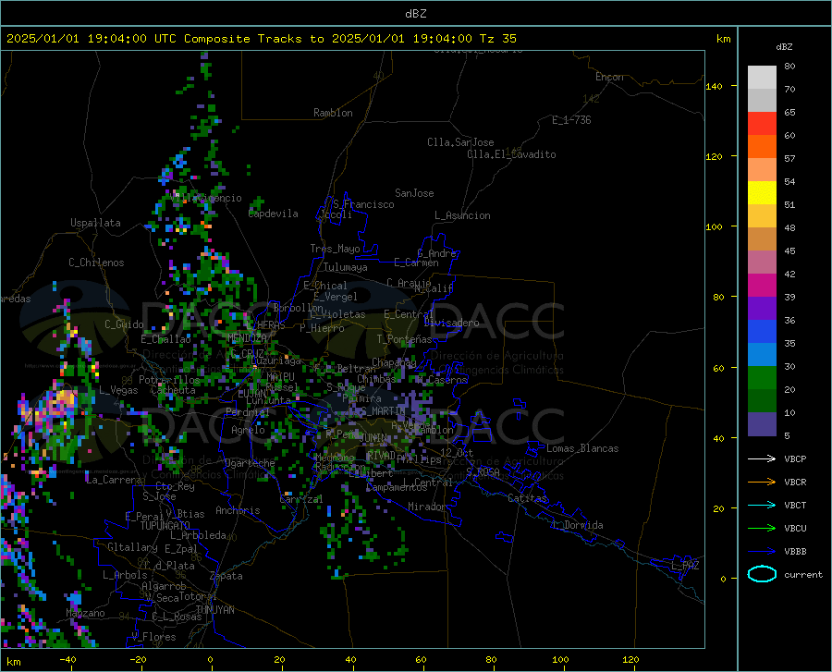Click the Manzano label at bottom left
The image size is (832, 672).
coord(85,613)
